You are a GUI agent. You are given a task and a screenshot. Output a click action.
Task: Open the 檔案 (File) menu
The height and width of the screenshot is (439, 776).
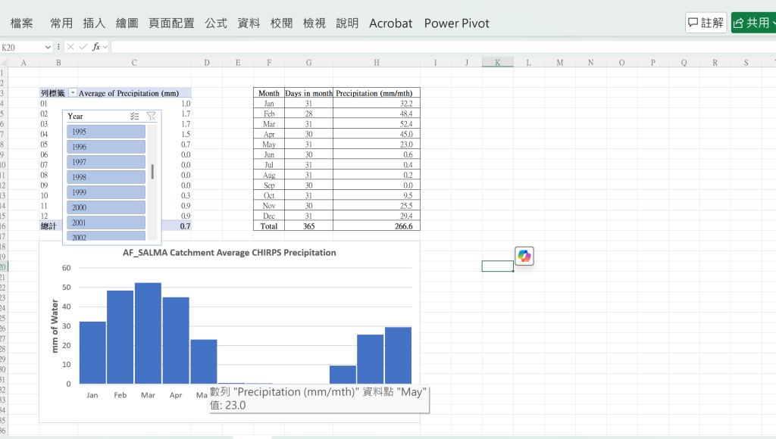pos(22,23)
